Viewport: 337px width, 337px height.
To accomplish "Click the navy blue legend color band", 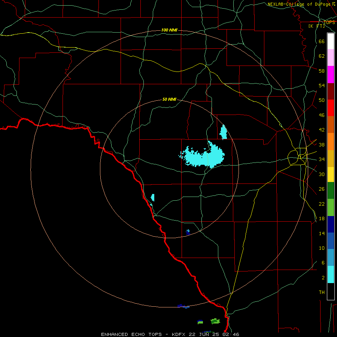I will coord(331,224).
